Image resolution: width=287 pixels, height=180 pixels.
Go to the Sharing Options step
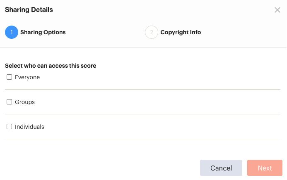coord(43,32)
